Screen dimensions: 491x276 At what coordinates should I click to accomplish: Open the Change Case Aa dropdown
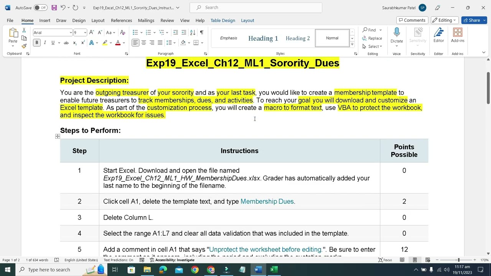point(110,33)
